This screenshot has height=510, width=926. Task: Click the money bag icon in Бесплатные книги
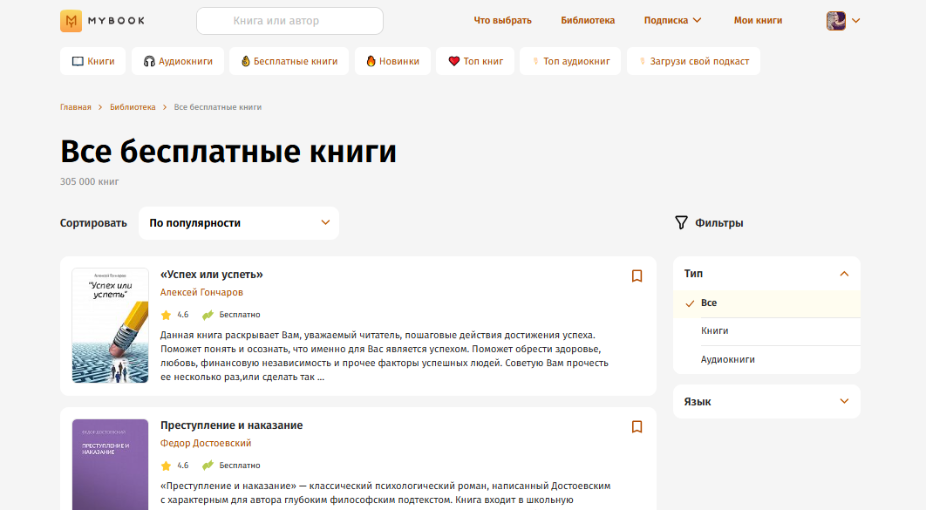pos(246,61)
